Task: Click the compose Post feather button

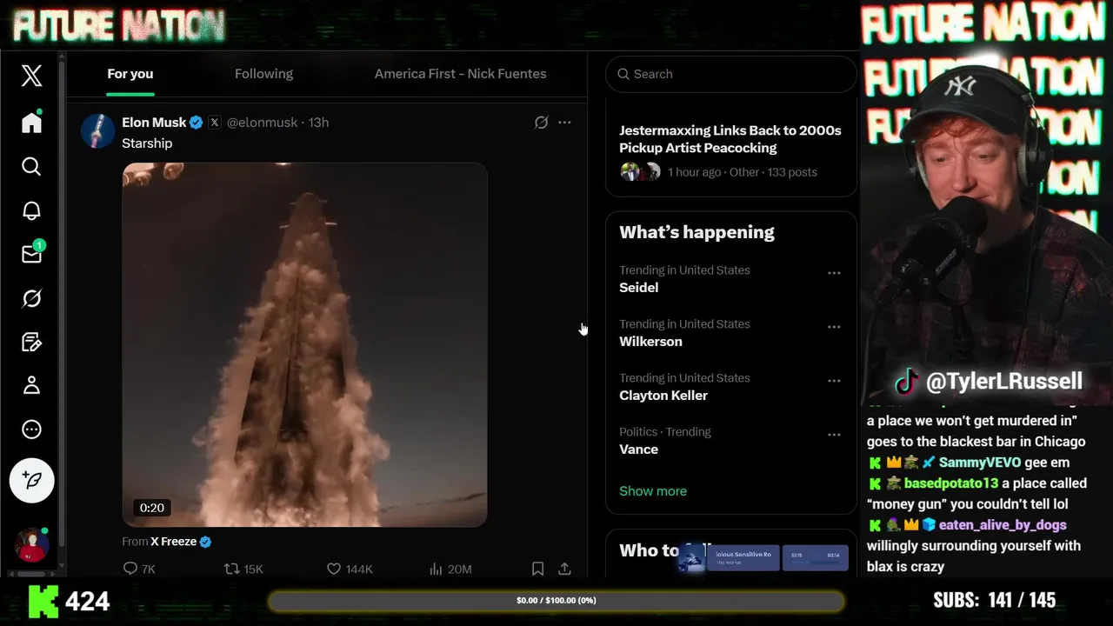Action: [x=32, y=480]
